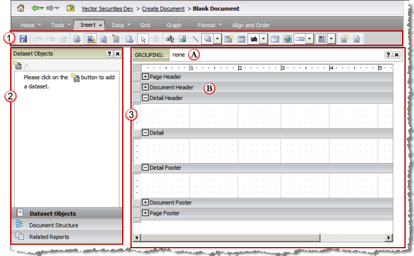Image resolution: width=414 pixels, height=256 pixels.
Task: Click the last page icon in the toolbar
Action: pyautogui.click(x=356, y=39)
